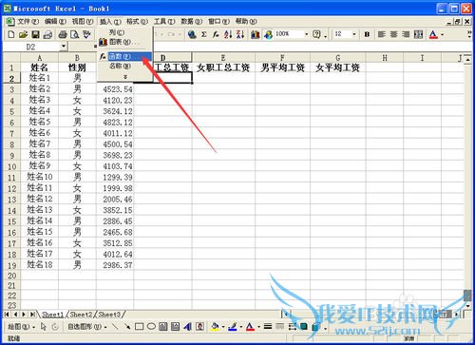Click the New workbook icon
The width and height of the screenshot is (475, 345).
tap(11, 34)
